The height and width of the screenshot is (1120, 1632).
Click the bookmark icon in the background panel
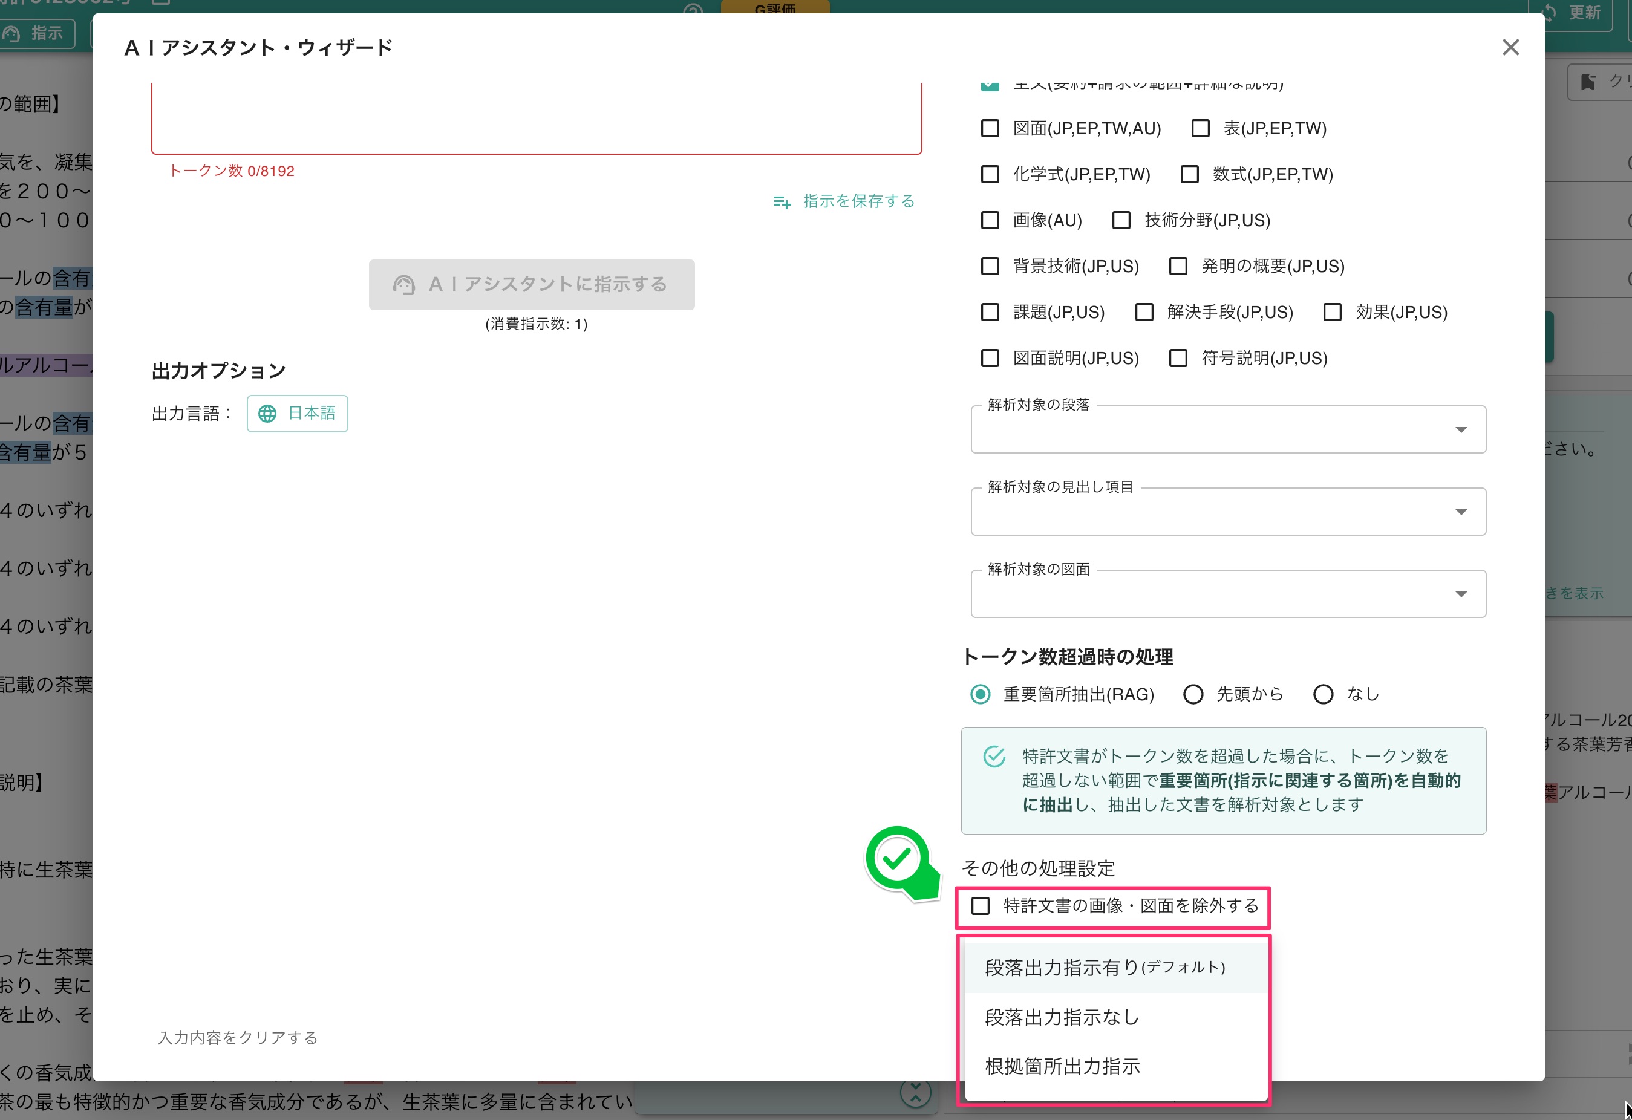[1588, 82]
